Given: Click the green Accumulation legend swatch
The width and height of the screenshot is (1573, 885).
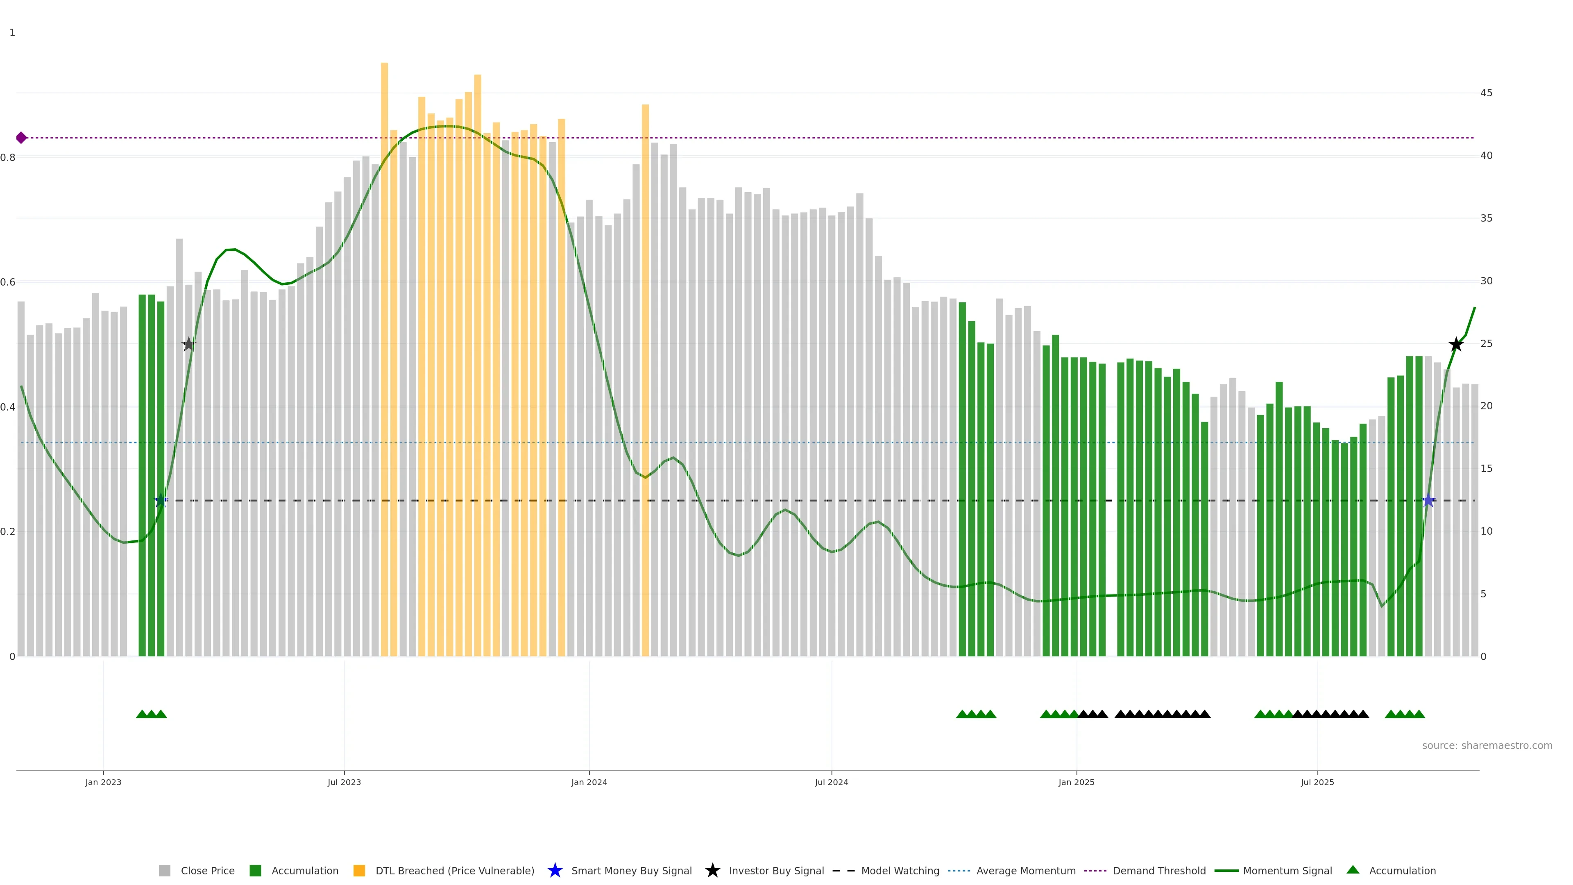Looking at the screenshot, I should [255, 871].
